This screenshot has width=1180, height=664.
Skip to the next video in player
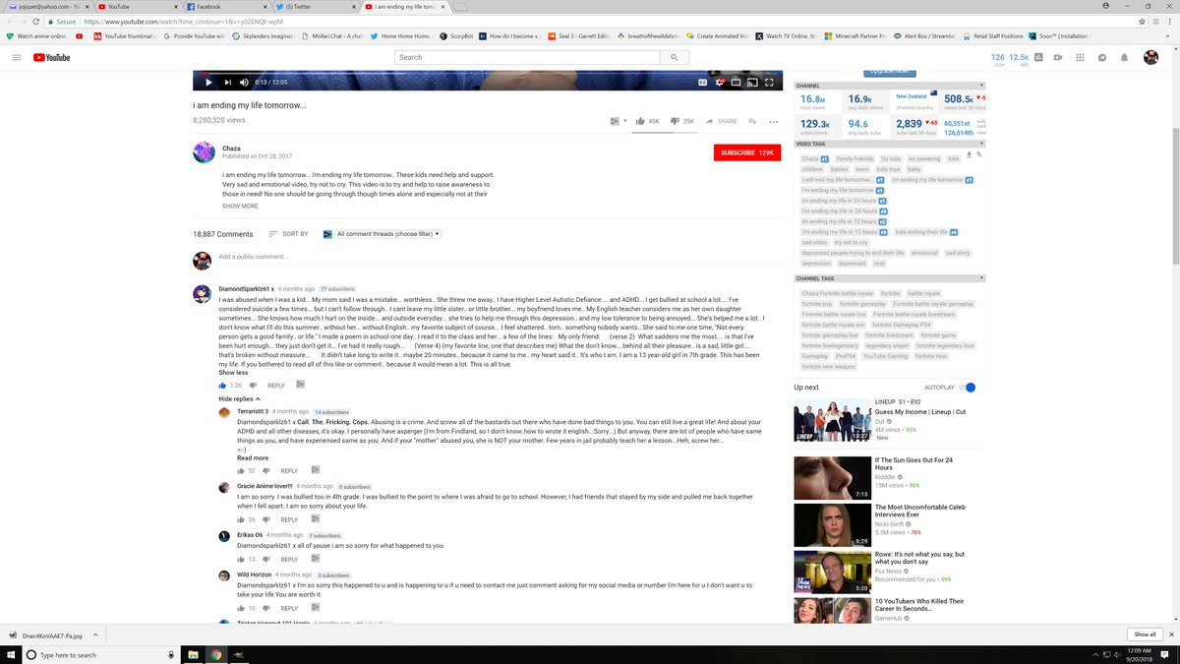(226, 83)
